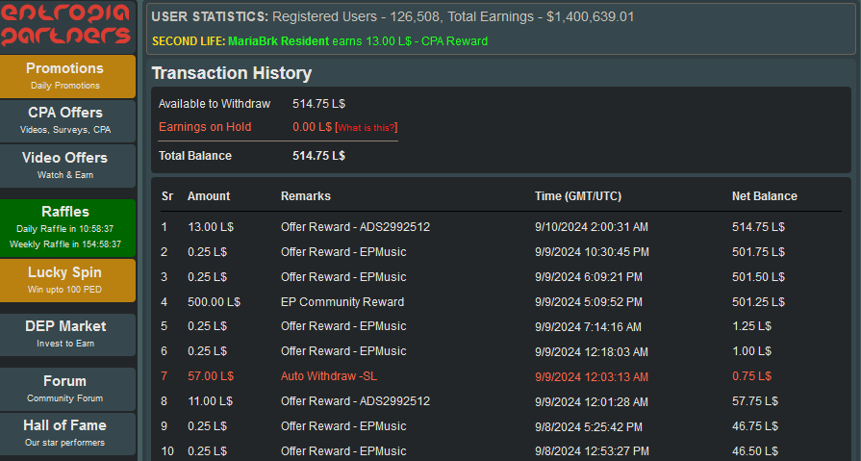Click the time 9/9/2024 5:09:52 PM
This screenshot has width=861, height=461.
(x=589, y=302)
